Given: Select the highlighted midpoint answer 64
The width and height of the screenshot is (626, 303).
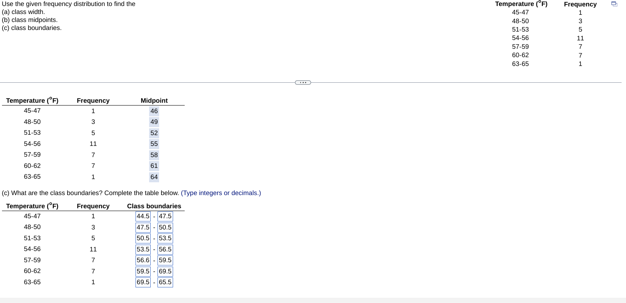Looking at the screenshot, I should (154, 177).
